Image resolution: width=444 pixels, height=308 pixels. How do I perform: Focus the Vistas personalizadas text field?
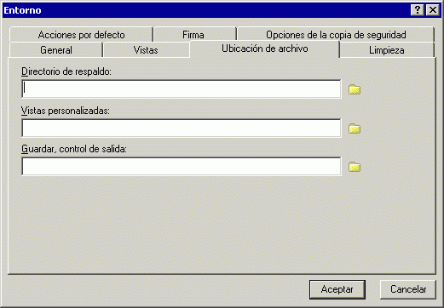pyautogui.click(x=182, y=128)
